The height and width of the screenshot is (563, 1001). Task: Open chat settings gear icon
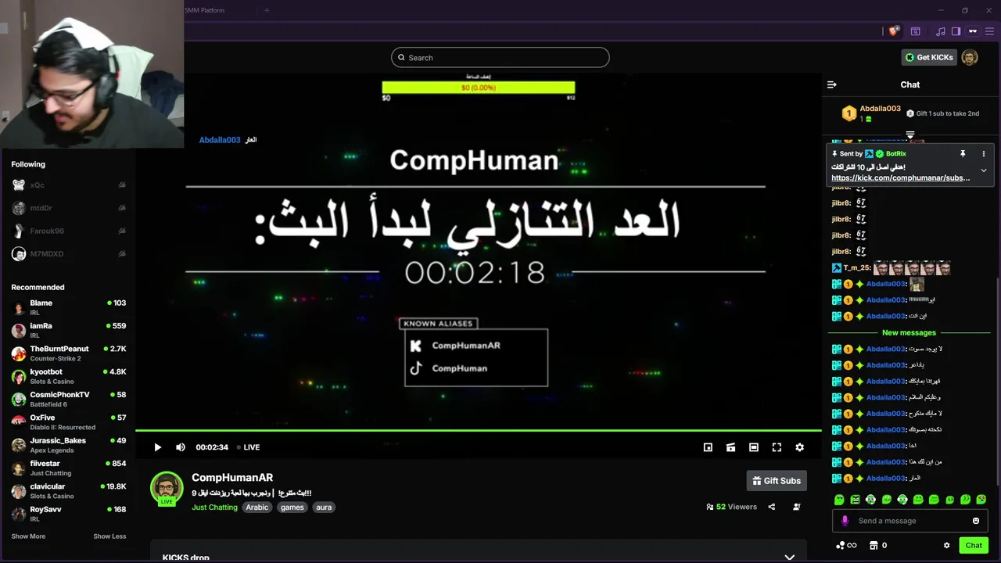pyautogui.click(x=946, y=546)
